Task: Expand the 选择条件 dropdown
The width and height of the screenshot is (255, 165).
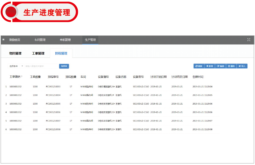Action: click(x=16, y=66)
